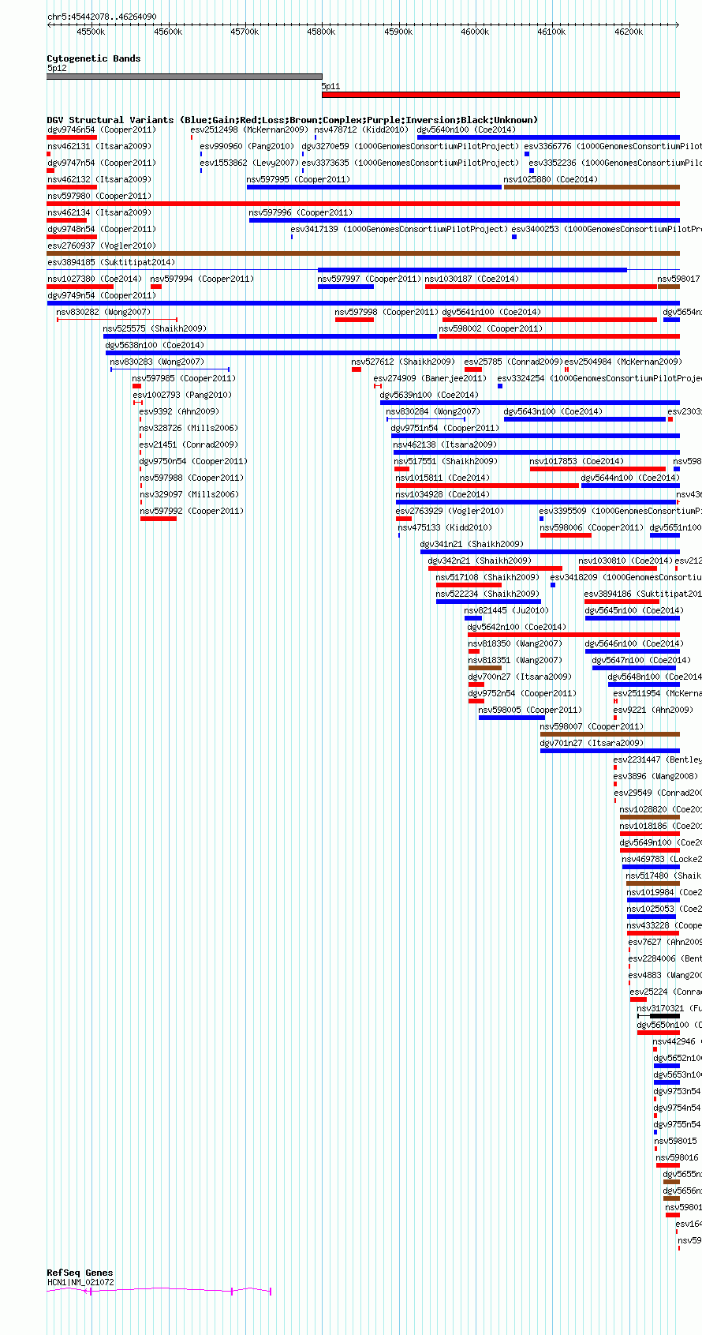This screenshot has height=1335, width=702.
Task: Click nsv1027380 (Coe2014) loss variant
Action: (x=80, y=287)
